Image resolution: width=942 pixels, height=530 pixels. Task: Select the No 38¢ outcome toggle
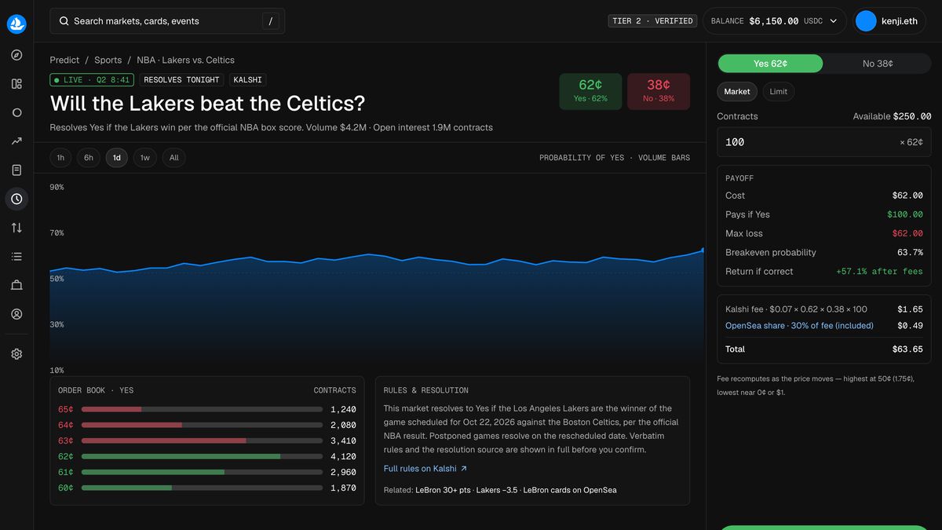(x=878, y=64)
